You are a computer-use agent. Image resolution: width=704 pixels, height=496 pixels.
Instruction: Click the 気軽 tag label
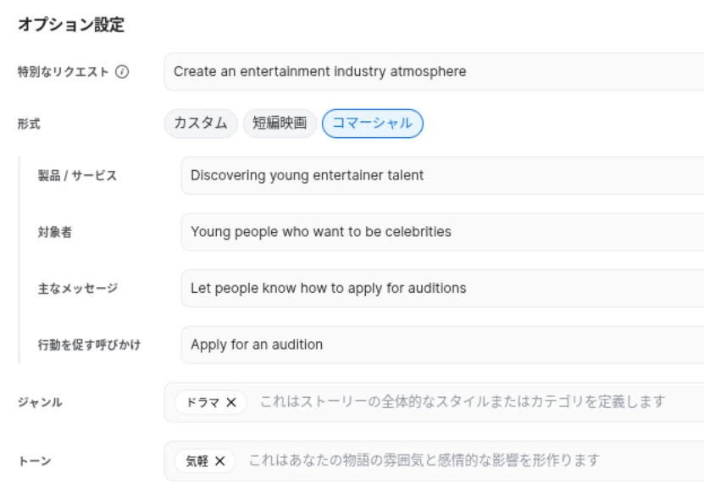pyautogui.click(x=197, y=461)
